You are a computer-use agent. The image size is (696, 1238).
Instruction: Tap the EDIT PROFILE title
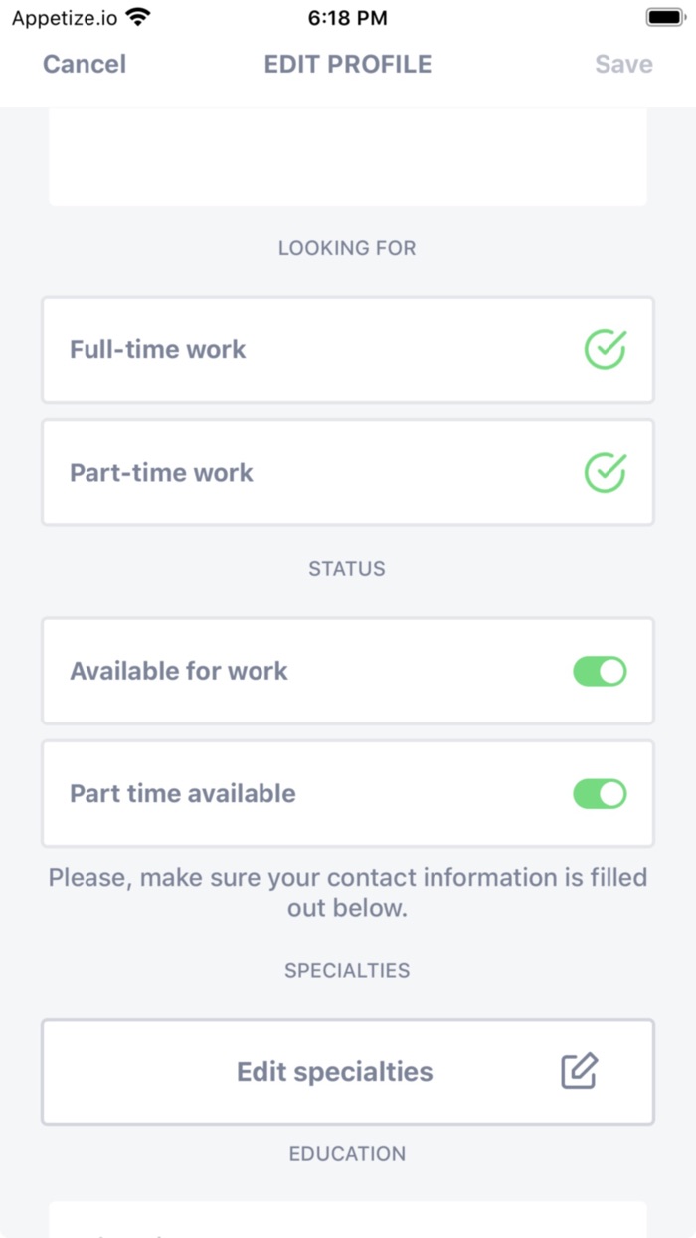click(347, 64)
